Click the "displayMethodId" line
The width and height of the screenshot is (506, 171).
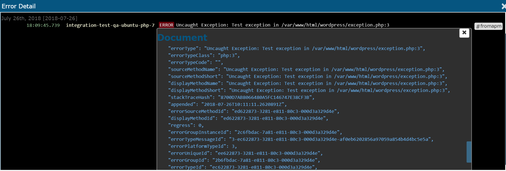[248, 118]
